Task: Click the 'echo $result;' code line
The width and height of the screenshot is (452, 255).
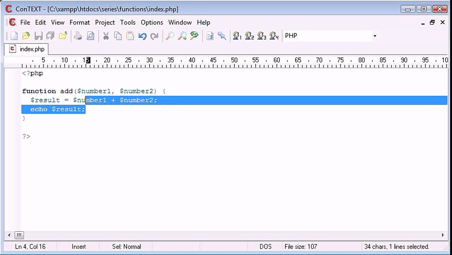Action: [x=58, y=109]
